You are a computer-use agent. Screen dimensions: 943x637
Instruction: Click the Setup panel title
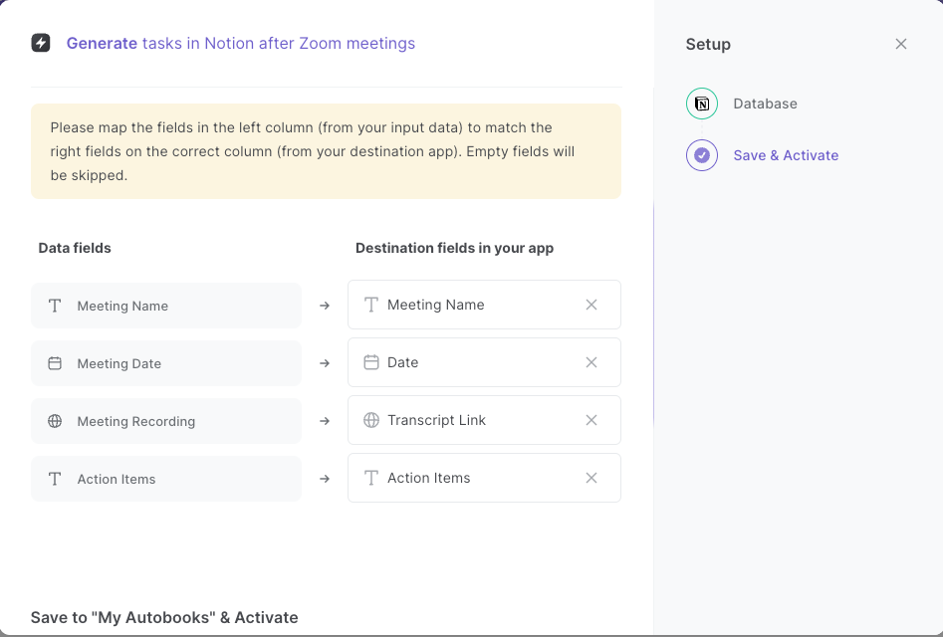coord(708,45)
